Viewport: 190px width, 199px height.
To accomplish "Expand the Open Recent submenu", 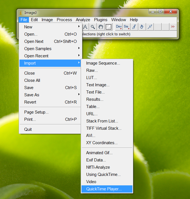I will (x=50, y=56).
